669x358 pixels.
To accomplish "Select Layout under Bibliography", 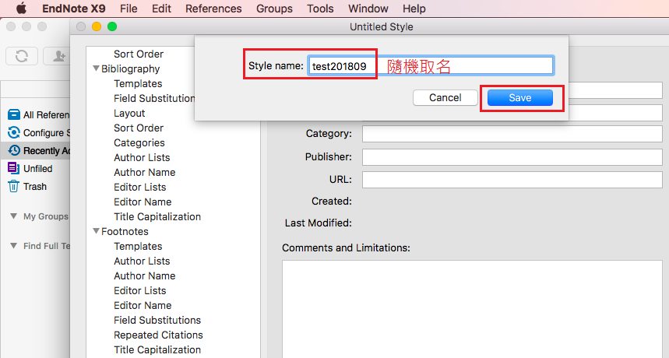I will tap(129, 114).
